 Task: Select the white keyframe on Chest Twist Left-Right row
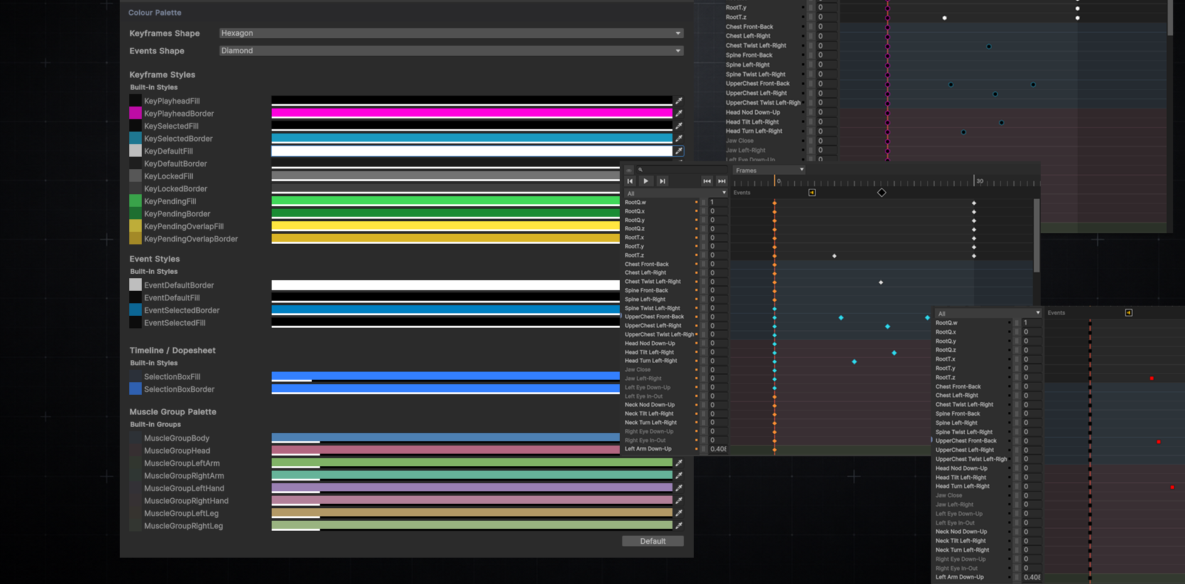point(881,283)
